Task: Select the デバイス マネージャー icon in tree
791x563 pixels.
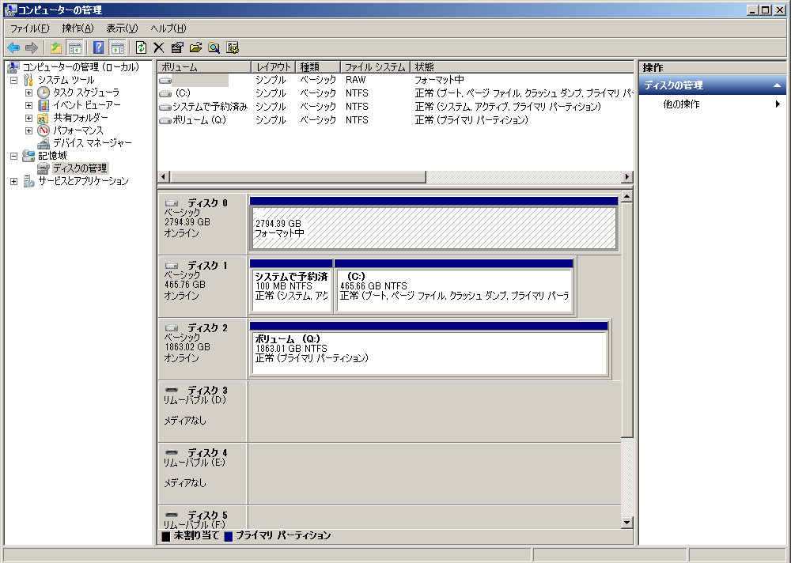Action: tap(44, 143)
